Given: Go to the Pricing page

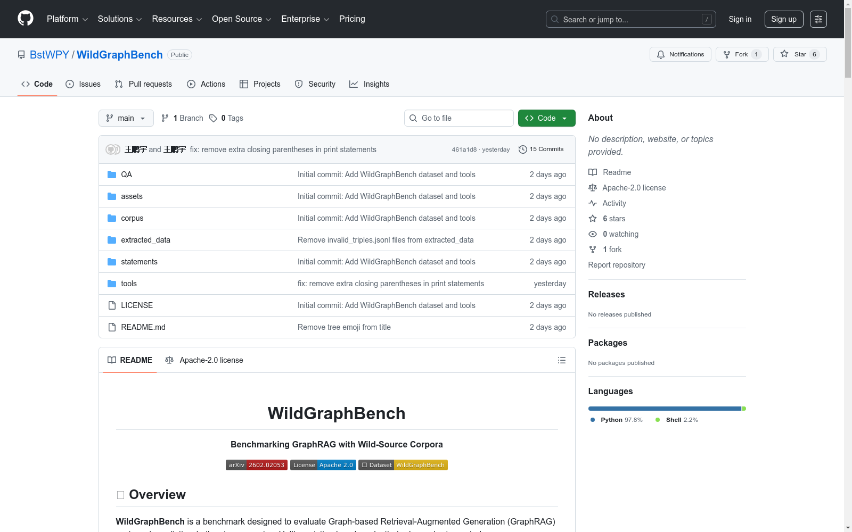Looking at the screenshot, I should pyautogui.click(x=352, y=19).
